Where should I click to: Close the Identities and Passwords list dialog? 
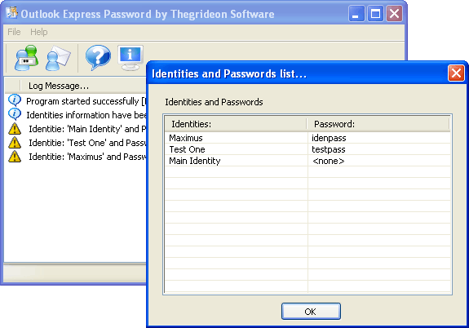(x=456, y=73)
